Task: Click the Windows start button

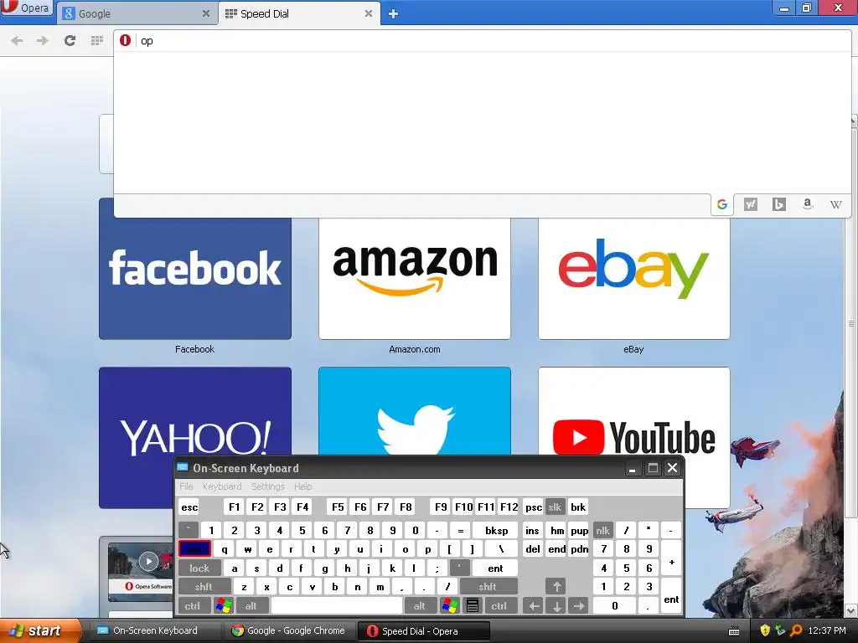Action: coord(40,630)
